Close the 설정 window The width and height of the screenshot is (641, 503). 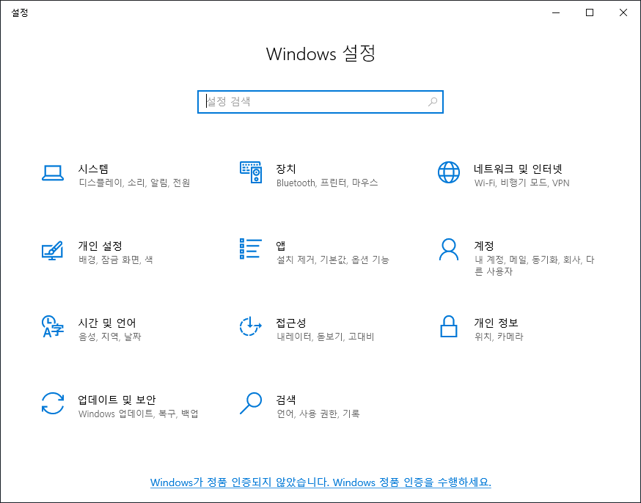click(623, 12)
